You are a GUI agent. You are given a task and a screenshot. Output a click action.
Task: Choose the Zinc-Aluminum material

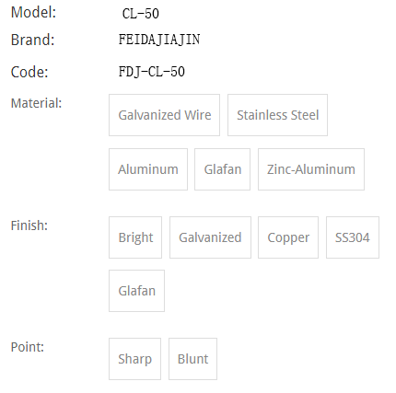[311, 169]
